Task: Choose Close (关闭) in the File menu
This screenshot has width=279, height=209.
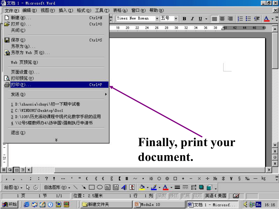Action: click(56, 30)
